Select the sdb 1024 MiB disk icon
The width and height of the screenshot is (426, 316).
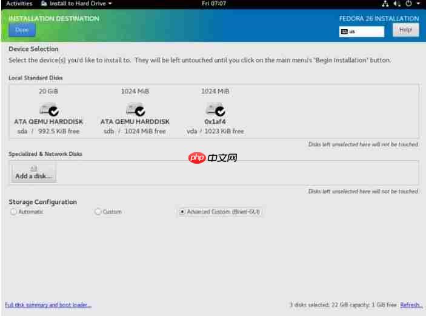pyautogui.click(x=135, y=110)
